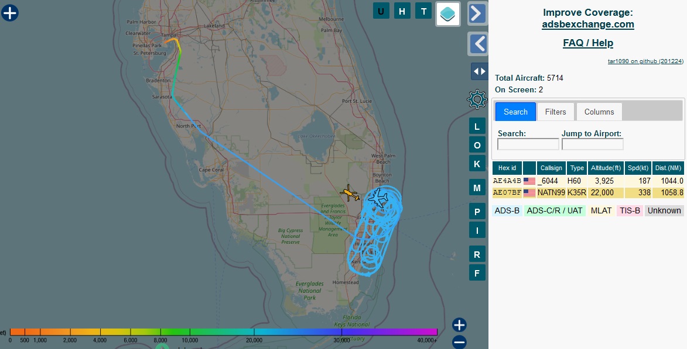Click the right arrow sidebar button

coord(477,13)
